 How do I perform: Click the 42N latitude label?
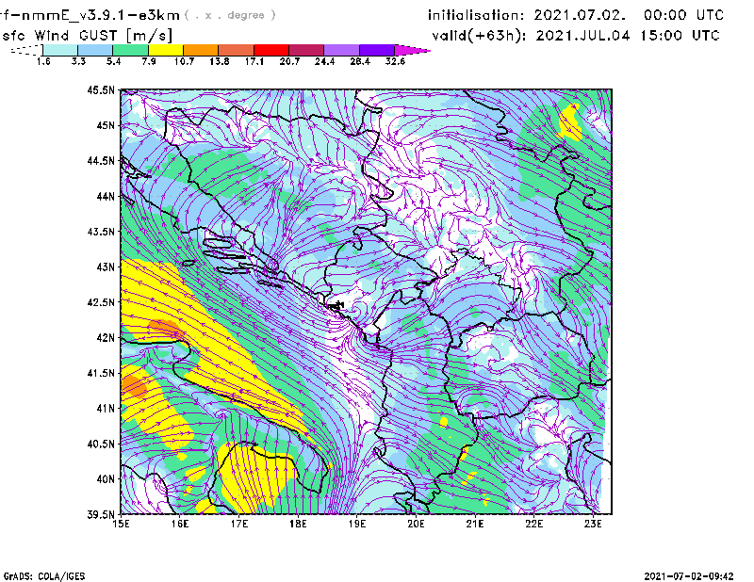pos(106,337)
